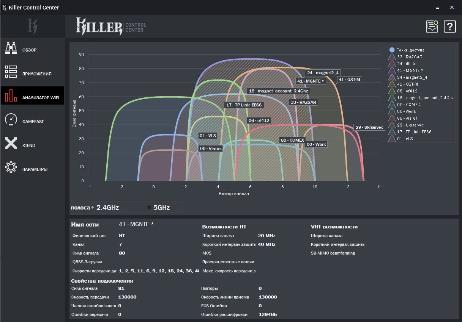Click the small Killer K sidebar logo
The image size is (462, 322).
click(x=32, y=27)
